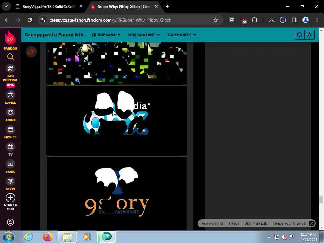This screenshot has width=324, height=243.
Task: Open the Chrome extensions puzzle icon
Action: [255, 20]
